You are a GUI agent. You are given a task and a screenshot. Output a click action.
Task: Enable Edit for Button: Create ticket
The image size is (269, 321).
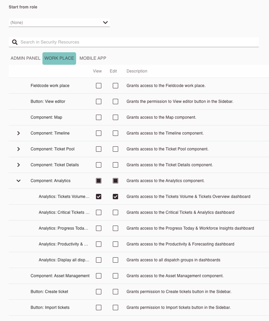(x=115, y=292)
